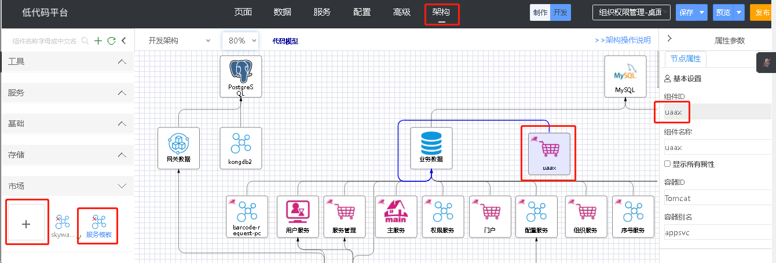Enable the 显示所有属性 checkbox
776x263 pixels.
pyautogui.click(x=668, y=164)
